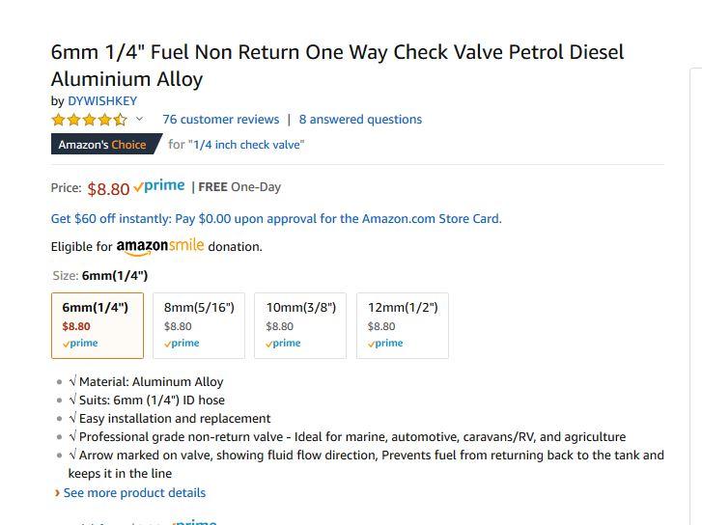This screenshot has height=525, width=702.
Task: Click Prime icon in the 12mm size box
Action: [x=385, y=344]
